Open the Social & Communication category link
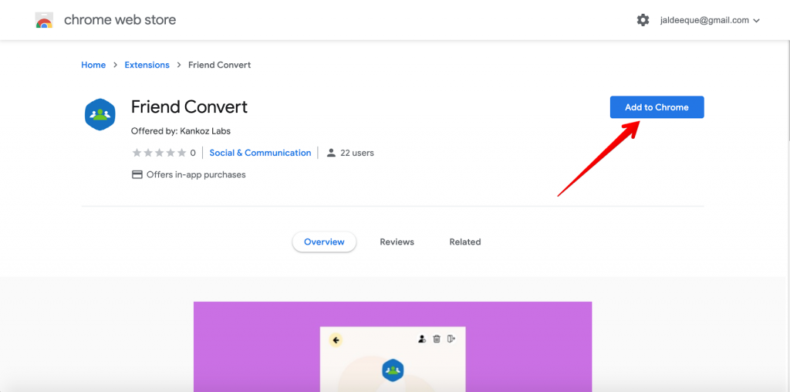 tap(260, 153)
